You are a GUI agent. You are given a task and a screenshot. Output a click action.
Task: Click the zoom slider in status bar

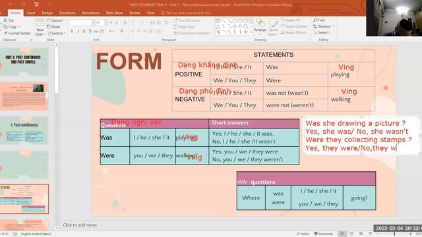(394, 234)
